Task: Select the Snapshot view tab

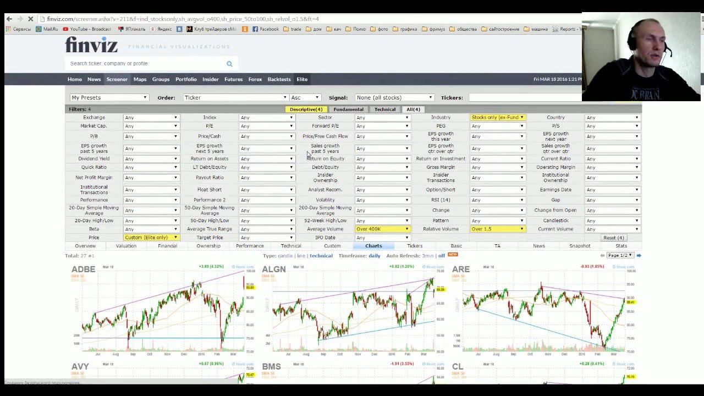Action: [x=580, y=246]
